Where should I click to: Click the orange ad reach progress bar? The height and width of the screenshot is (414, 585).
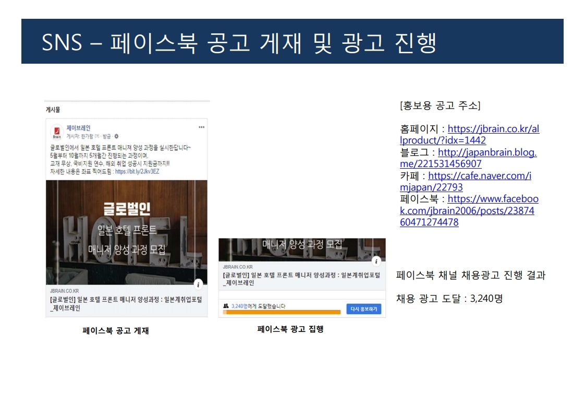282,312
